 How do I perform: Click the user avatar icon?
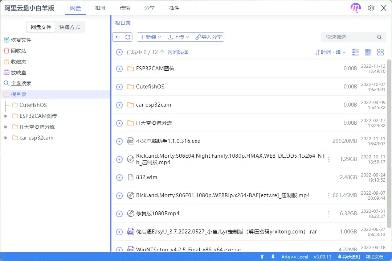pyautogui.click(x=356, y=8)
